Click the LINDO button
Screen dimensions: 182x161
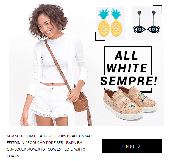[132, 146]
